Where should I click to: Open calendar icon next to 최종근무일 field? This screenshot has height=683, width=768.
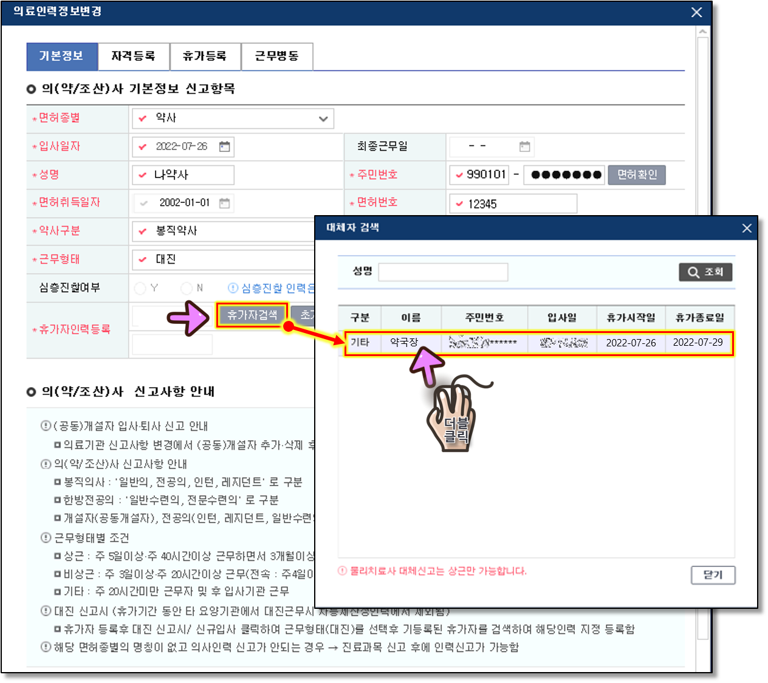point(524,146)
